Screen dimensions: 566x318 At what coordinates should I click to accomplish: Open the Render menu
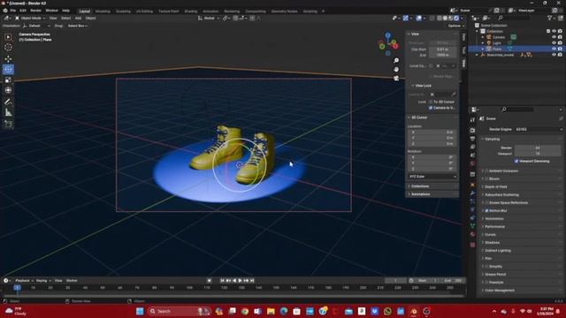click(35, 11)
